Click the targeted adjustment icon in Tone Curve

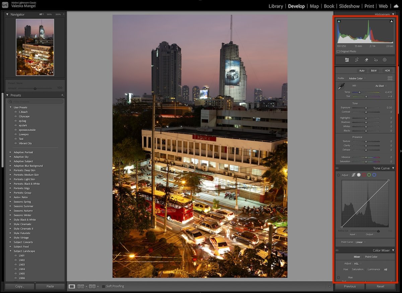coord(338,175)
